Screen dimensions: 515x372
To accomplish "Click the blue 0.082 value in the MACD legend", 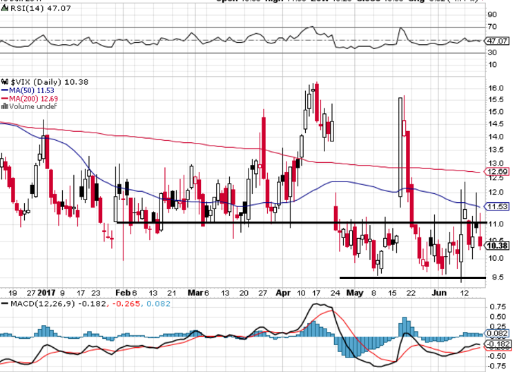I will pos(158,304).
